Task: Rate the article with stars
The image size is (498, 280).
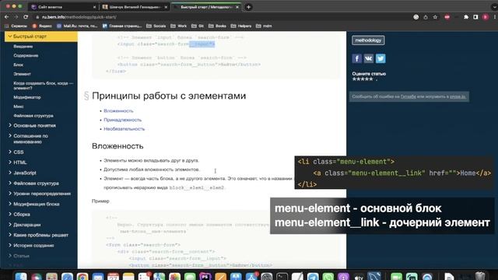Action: pos(363,79)
